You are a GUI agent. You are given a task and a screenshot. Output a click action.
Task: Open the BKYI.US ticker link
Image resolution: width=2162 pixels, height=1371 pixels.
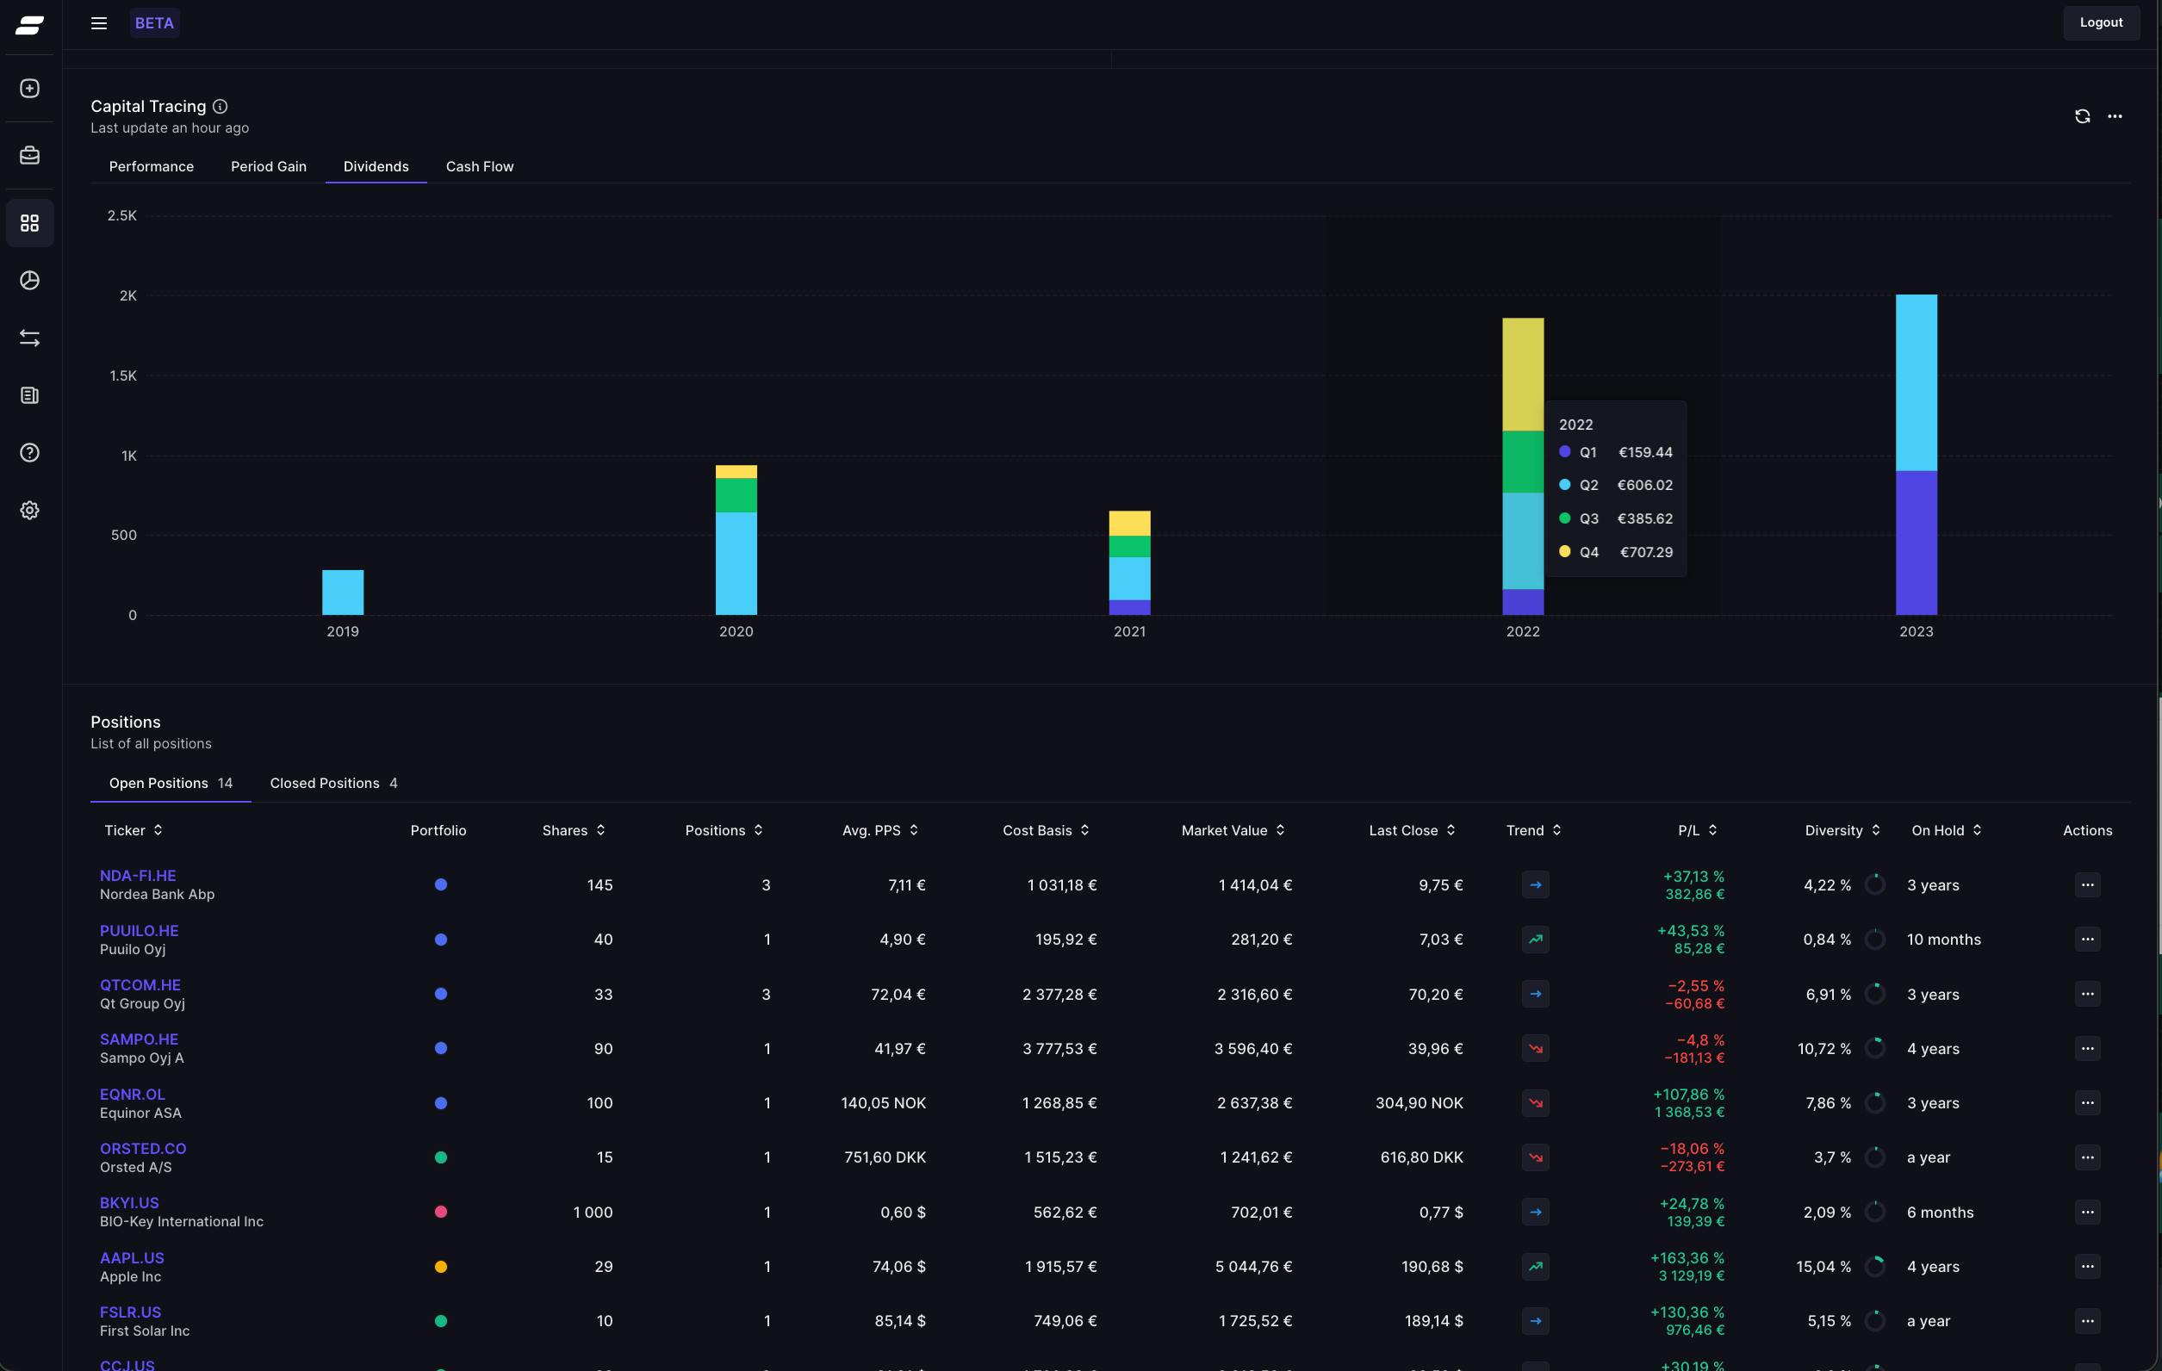129,1202
